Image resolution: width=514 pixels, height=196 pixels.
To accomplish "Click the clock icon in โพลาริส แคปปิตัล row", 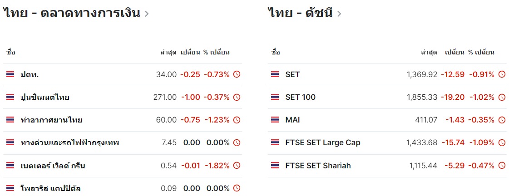I will [237, 188].
